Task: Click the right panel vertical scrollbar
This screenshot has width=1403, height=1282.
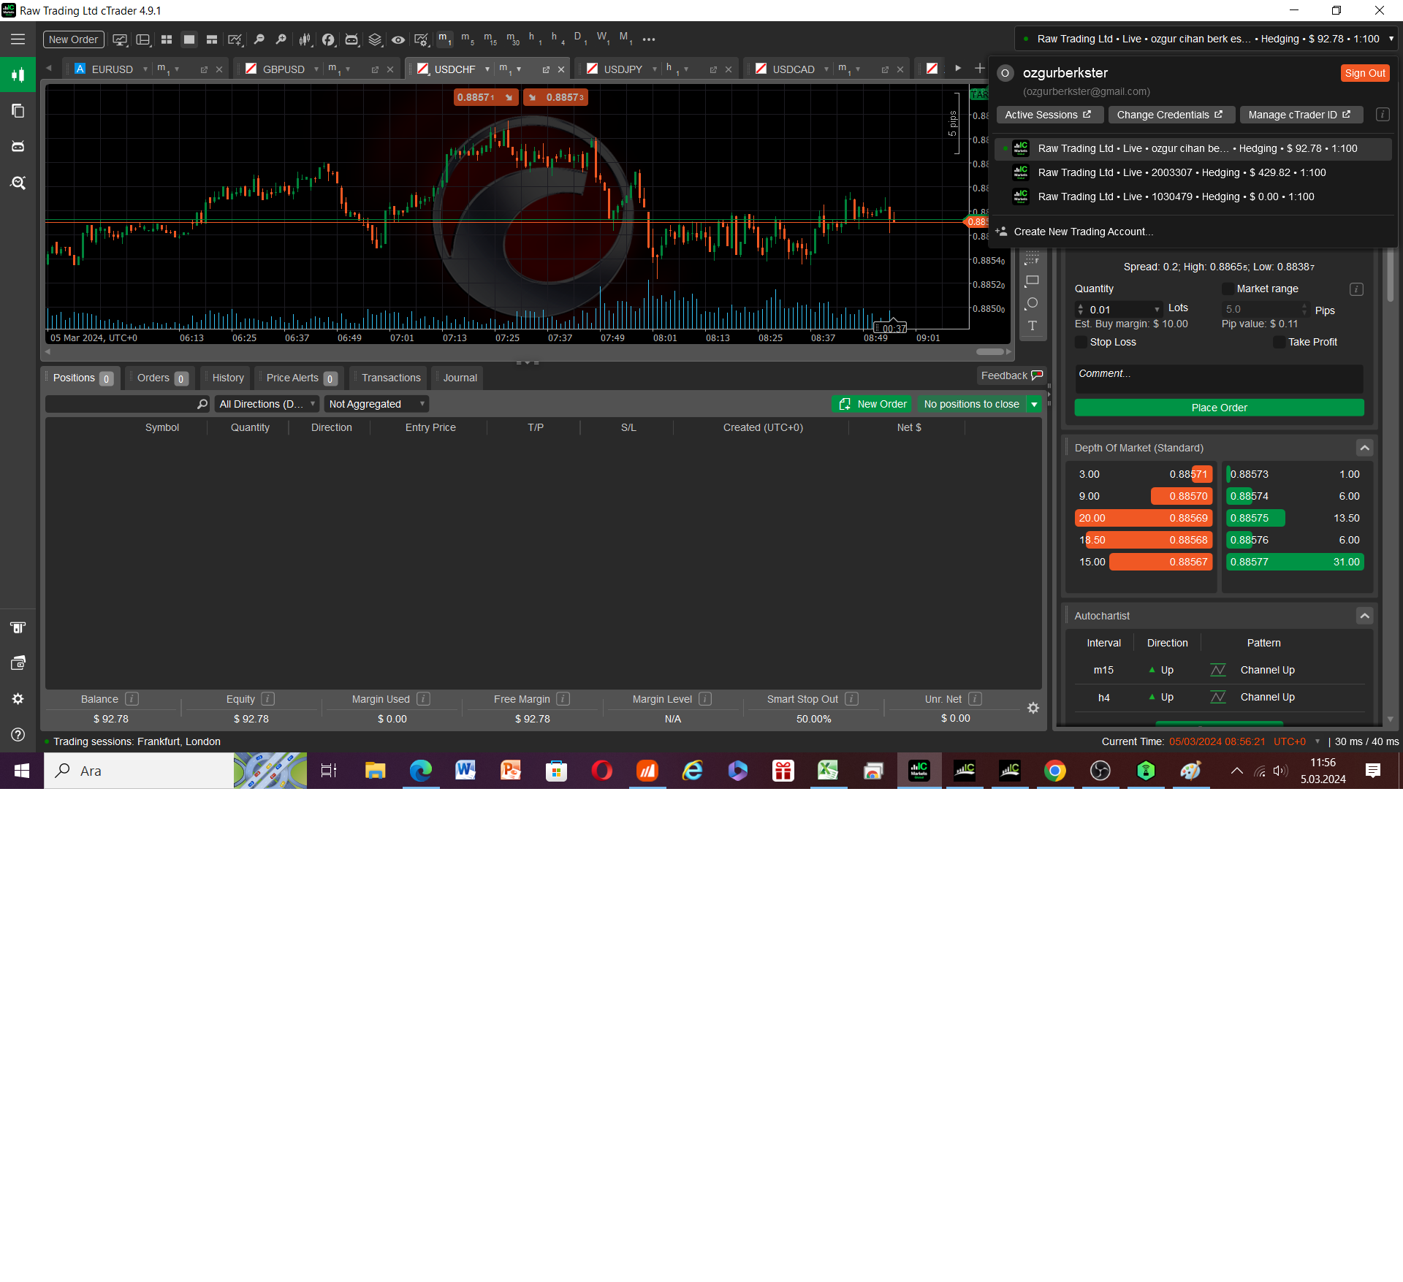Action: (1390, 276)
